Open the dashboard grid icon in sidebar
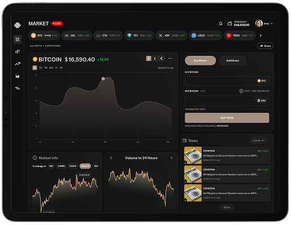The width and height of the screenshot is (291, 225). point(18,39)
